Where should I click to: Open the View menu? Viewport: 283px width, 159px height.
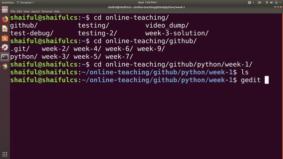(27, 11)
